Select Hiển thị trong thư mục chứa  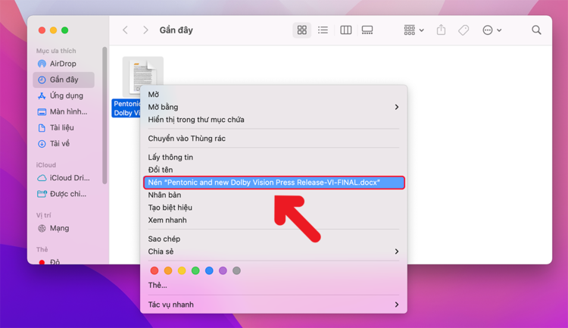273,120
